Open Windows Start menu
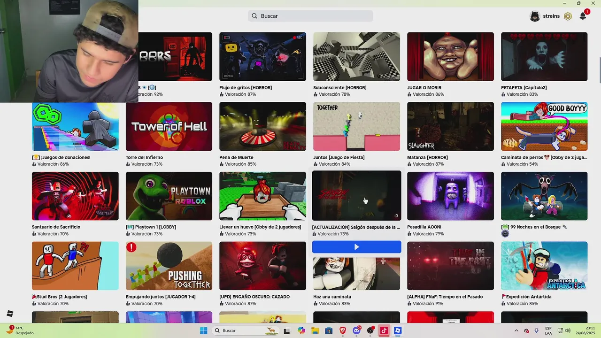 click(x=203, y=330)
